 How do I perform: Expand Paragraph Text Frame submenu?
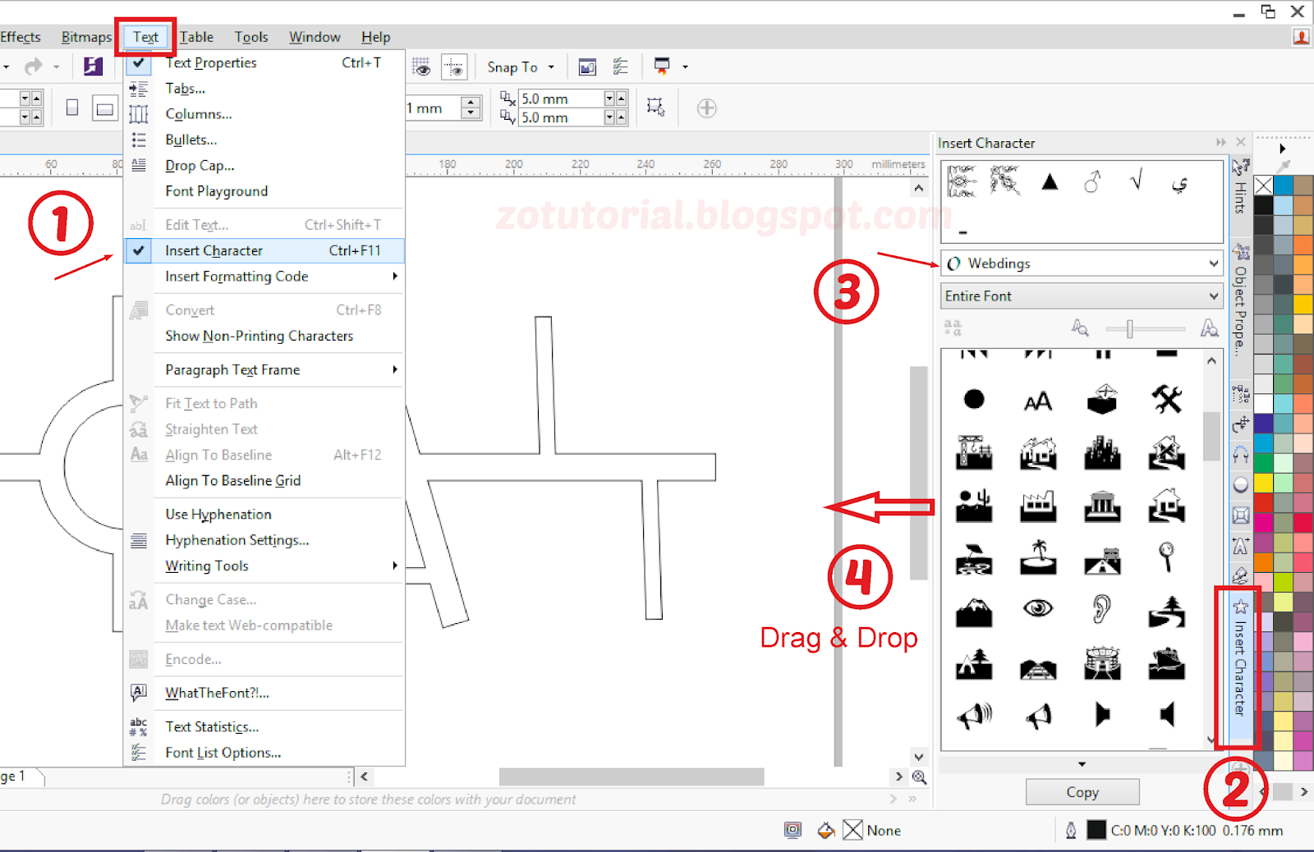coord(395,370)
